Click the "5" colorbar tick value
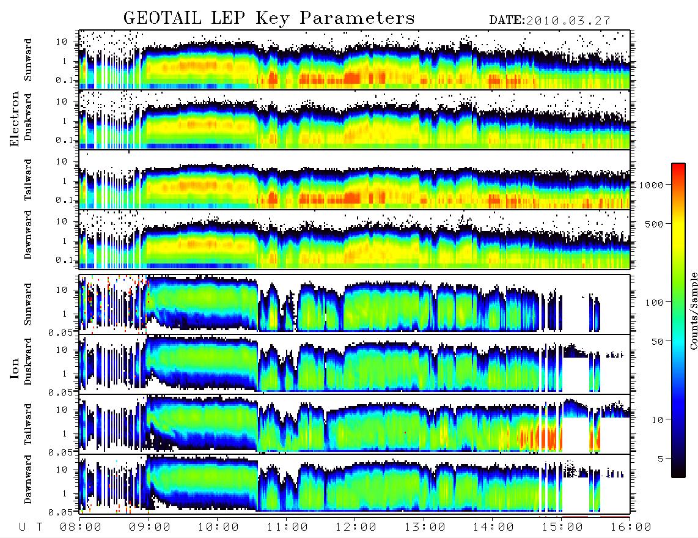The image size is (698, 538). [661, 459]
